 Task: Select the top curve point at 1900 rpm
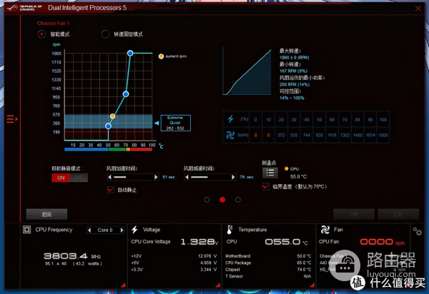click(130, 53)
